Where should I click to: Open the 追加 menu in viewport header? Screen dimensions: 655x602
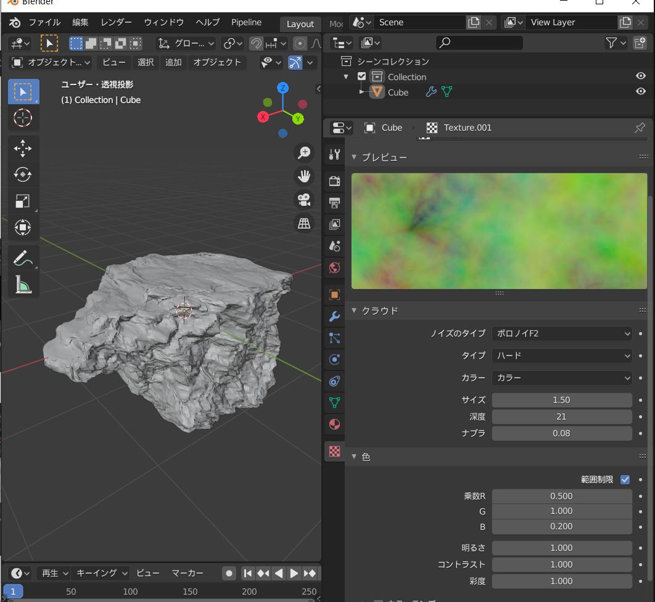point(173,62)
